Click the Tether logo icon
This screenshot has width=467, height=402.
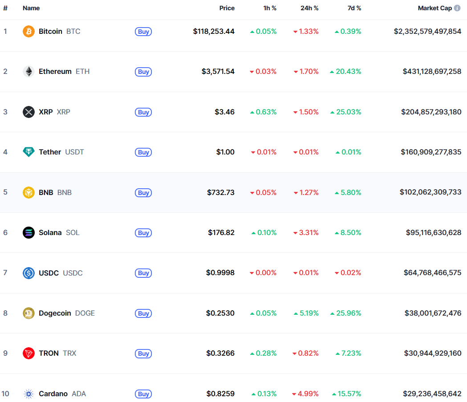point(28,152)
